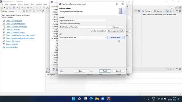182x102 pixels.
Task: Click Create an EJB project link
Action: coord(13,29)
